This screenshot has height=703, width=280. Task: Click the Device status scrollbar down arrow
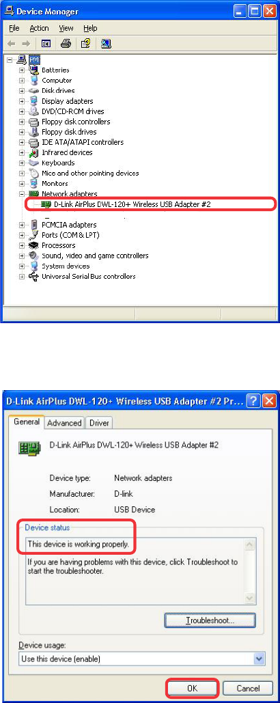point(250,598)
